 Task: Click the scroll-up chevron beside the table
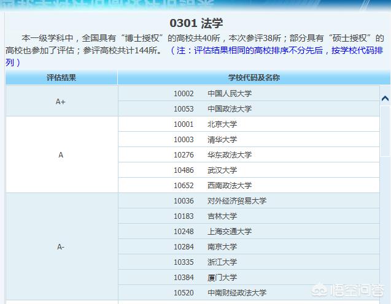[x=385, y=98]
